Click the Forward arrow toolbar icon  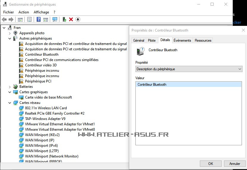pos(11,19)
